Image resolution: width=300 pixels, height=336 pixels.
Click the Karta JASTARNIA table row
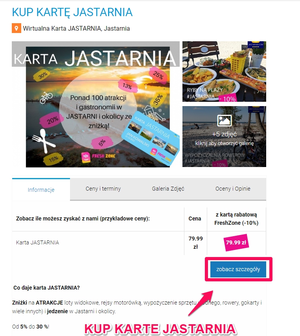139,243
